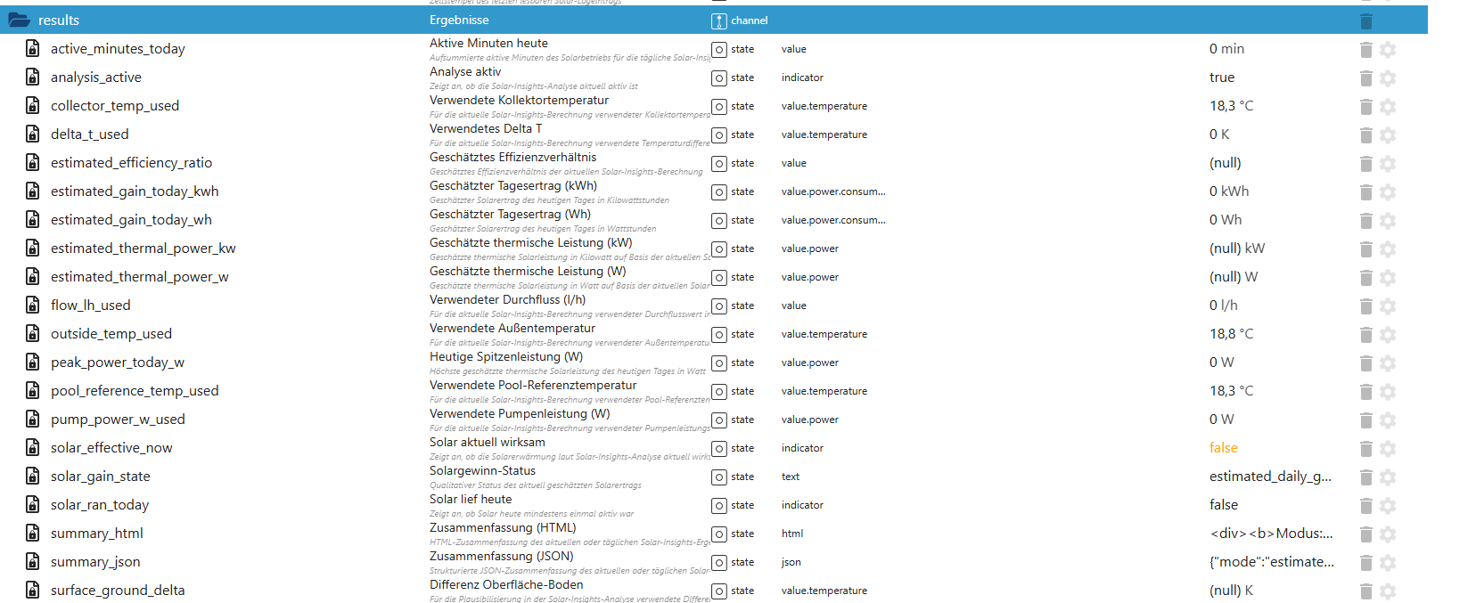
Task: Delete collector_temp_used state
Action: coord(1365,107)
